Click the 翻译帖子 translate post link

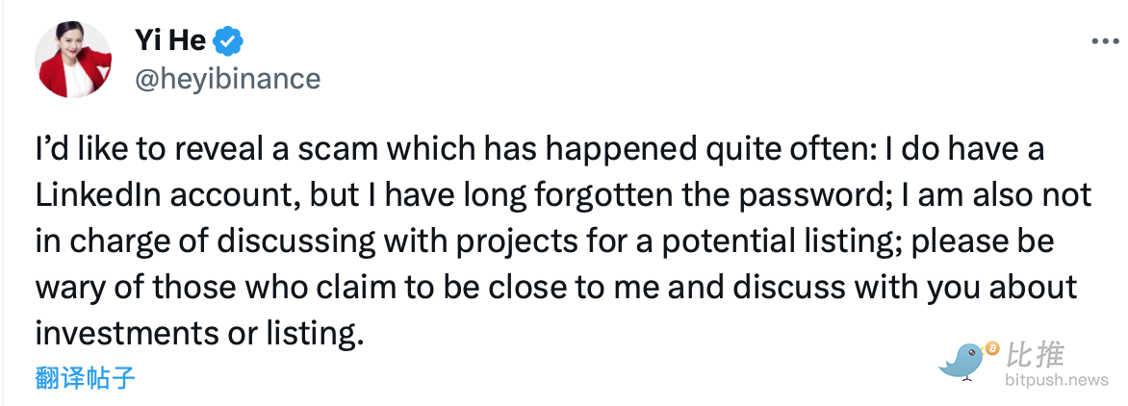tap(85, 378)
